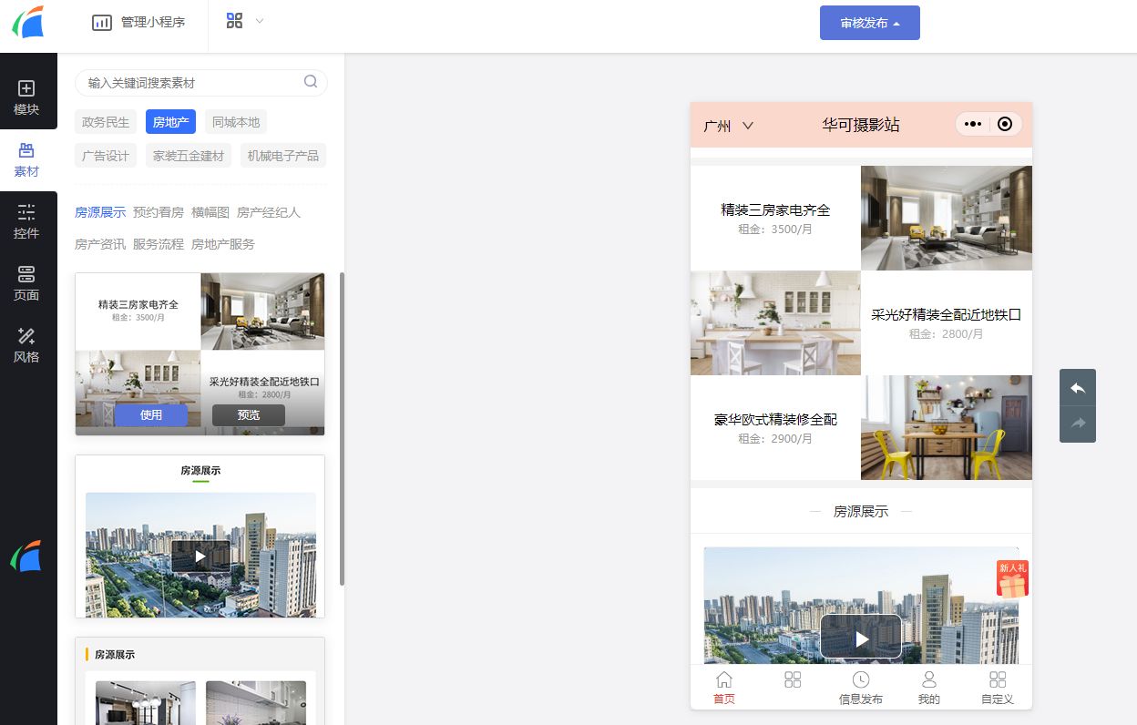Open the 横幅图 sub-category
The height and width of the screenshot is (725, 1137).
pos(210,212)
